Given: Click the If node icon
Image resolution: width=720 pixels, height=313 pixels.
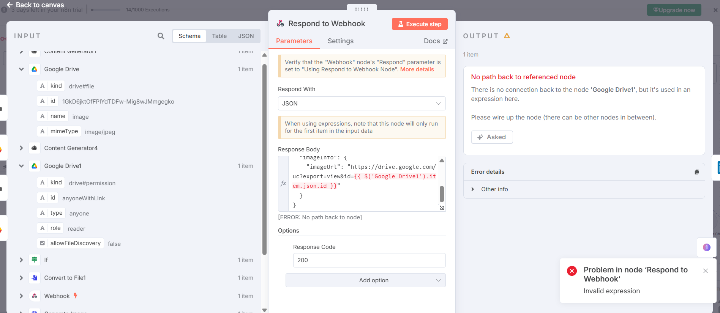Looking at the screenshot, I should [x=35, y=260].
